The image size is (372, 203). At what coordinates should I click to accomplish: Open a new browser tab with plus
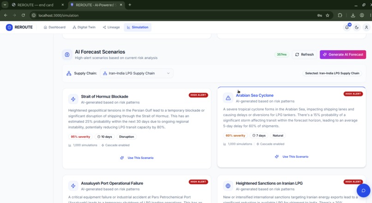(130, 5)
